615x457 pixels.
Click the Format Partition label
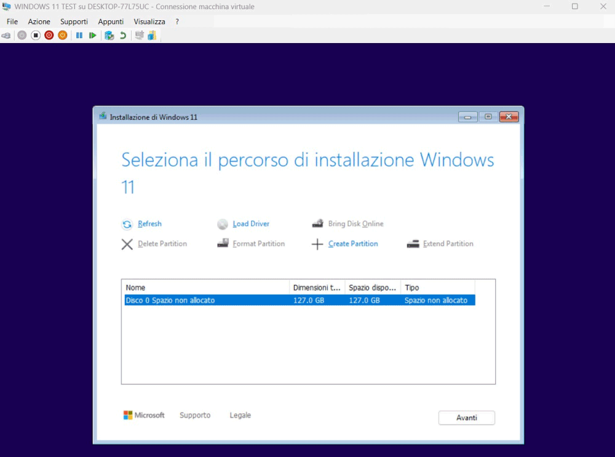coord(259,244)
